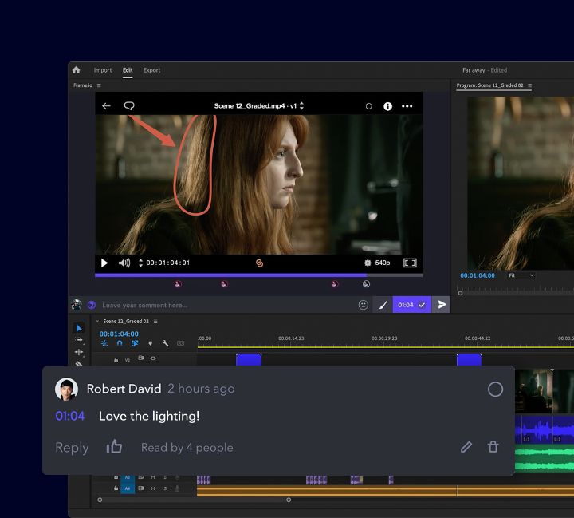Viewport: 574px width, 518px height.
Task: Select the annotation brush tool
Action: coord(383,305)
